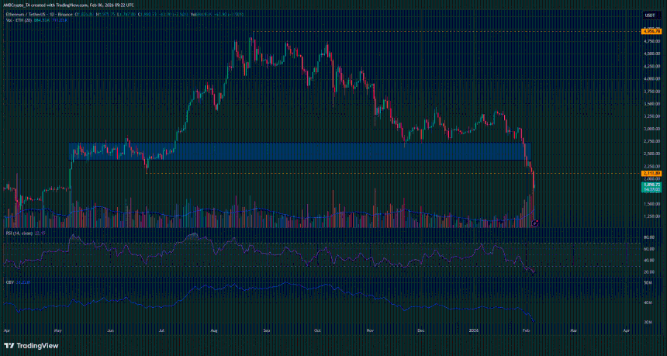667x356 pixels.
Task: Click the Nov label on time axis
Action: pyautogui.click(x=370, y=330)
